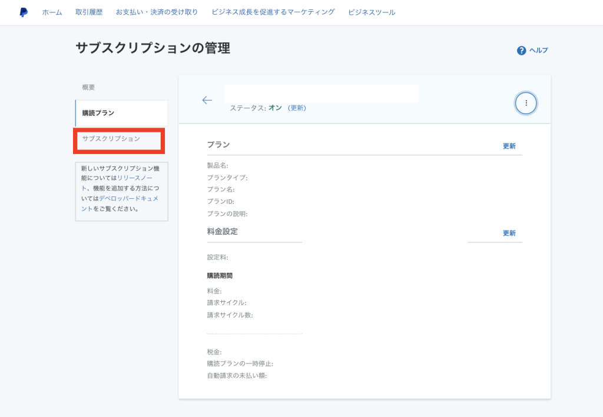Switch to the 概要 sidebar tab

[x=88, y=88]
